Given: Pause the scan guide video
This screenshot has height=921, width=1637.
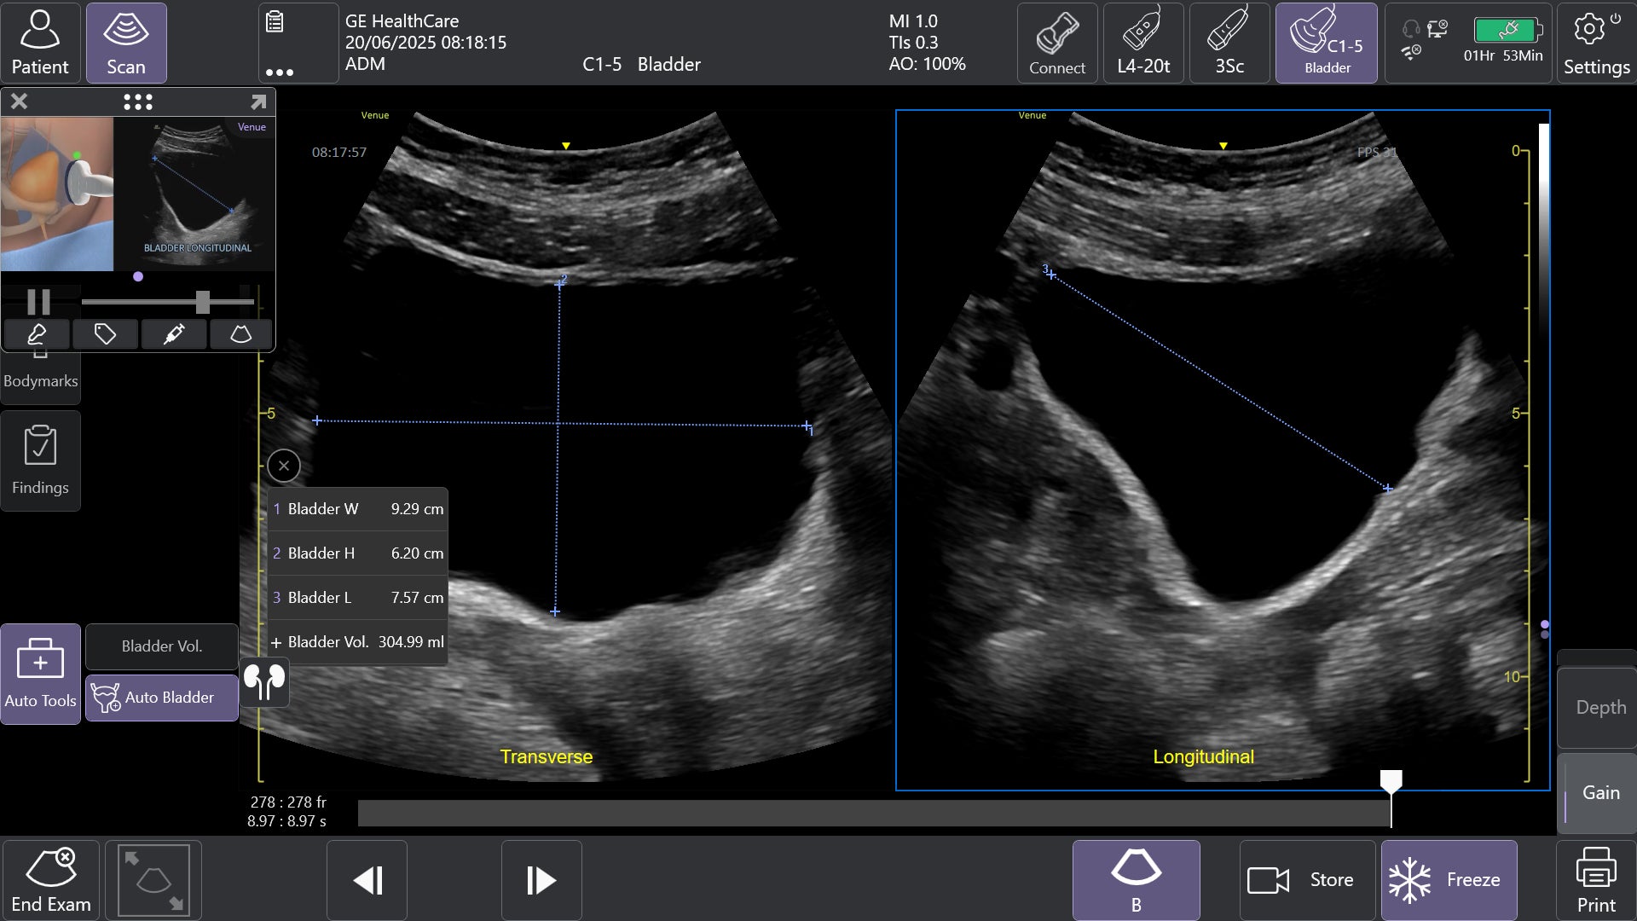Looking at the screenshot, I should (x=39, y=302).
